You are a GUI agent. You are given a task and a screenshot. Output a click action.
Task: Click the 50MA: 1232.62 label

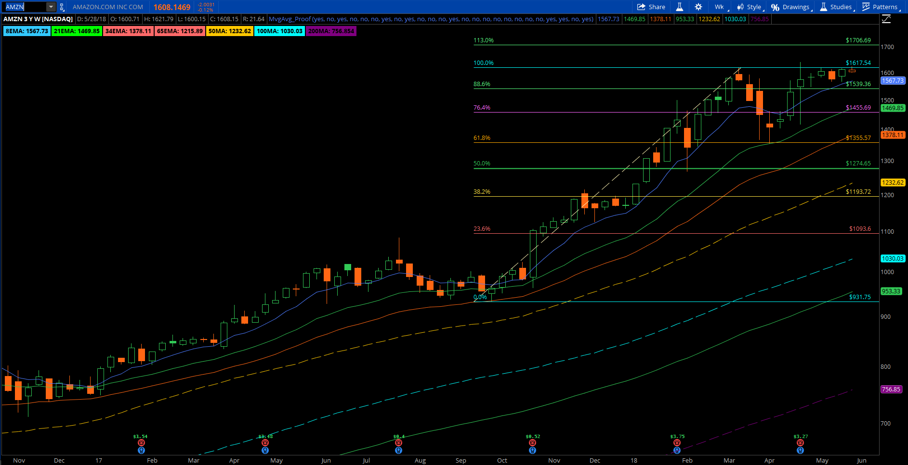coord(230,31)
